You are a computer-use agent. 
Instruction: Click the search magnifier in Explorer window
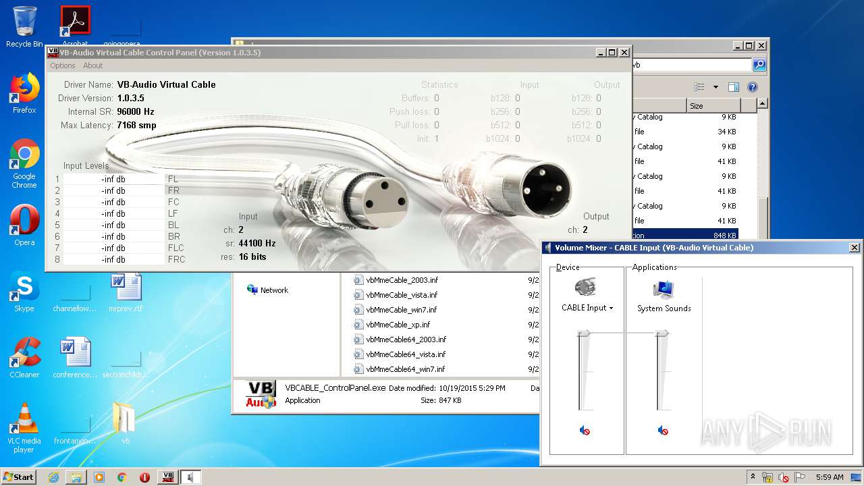(x=759, y=65)
